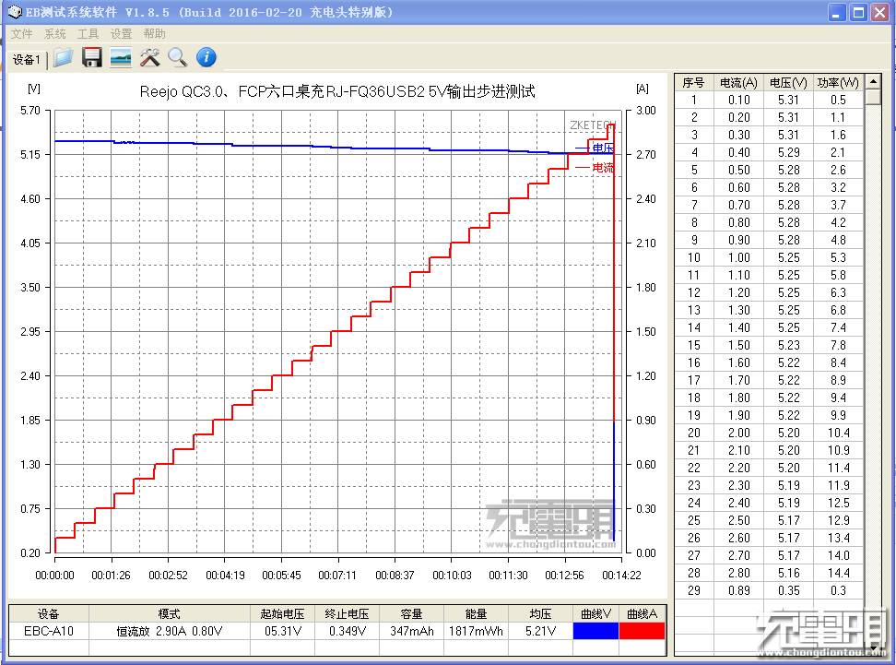
Task: Save chart image via picture icon
Action: pos(121,58)
